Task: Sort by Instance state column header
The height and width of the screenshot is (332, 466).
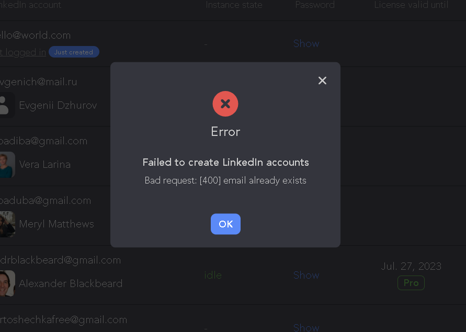Action: click(234, 5)
